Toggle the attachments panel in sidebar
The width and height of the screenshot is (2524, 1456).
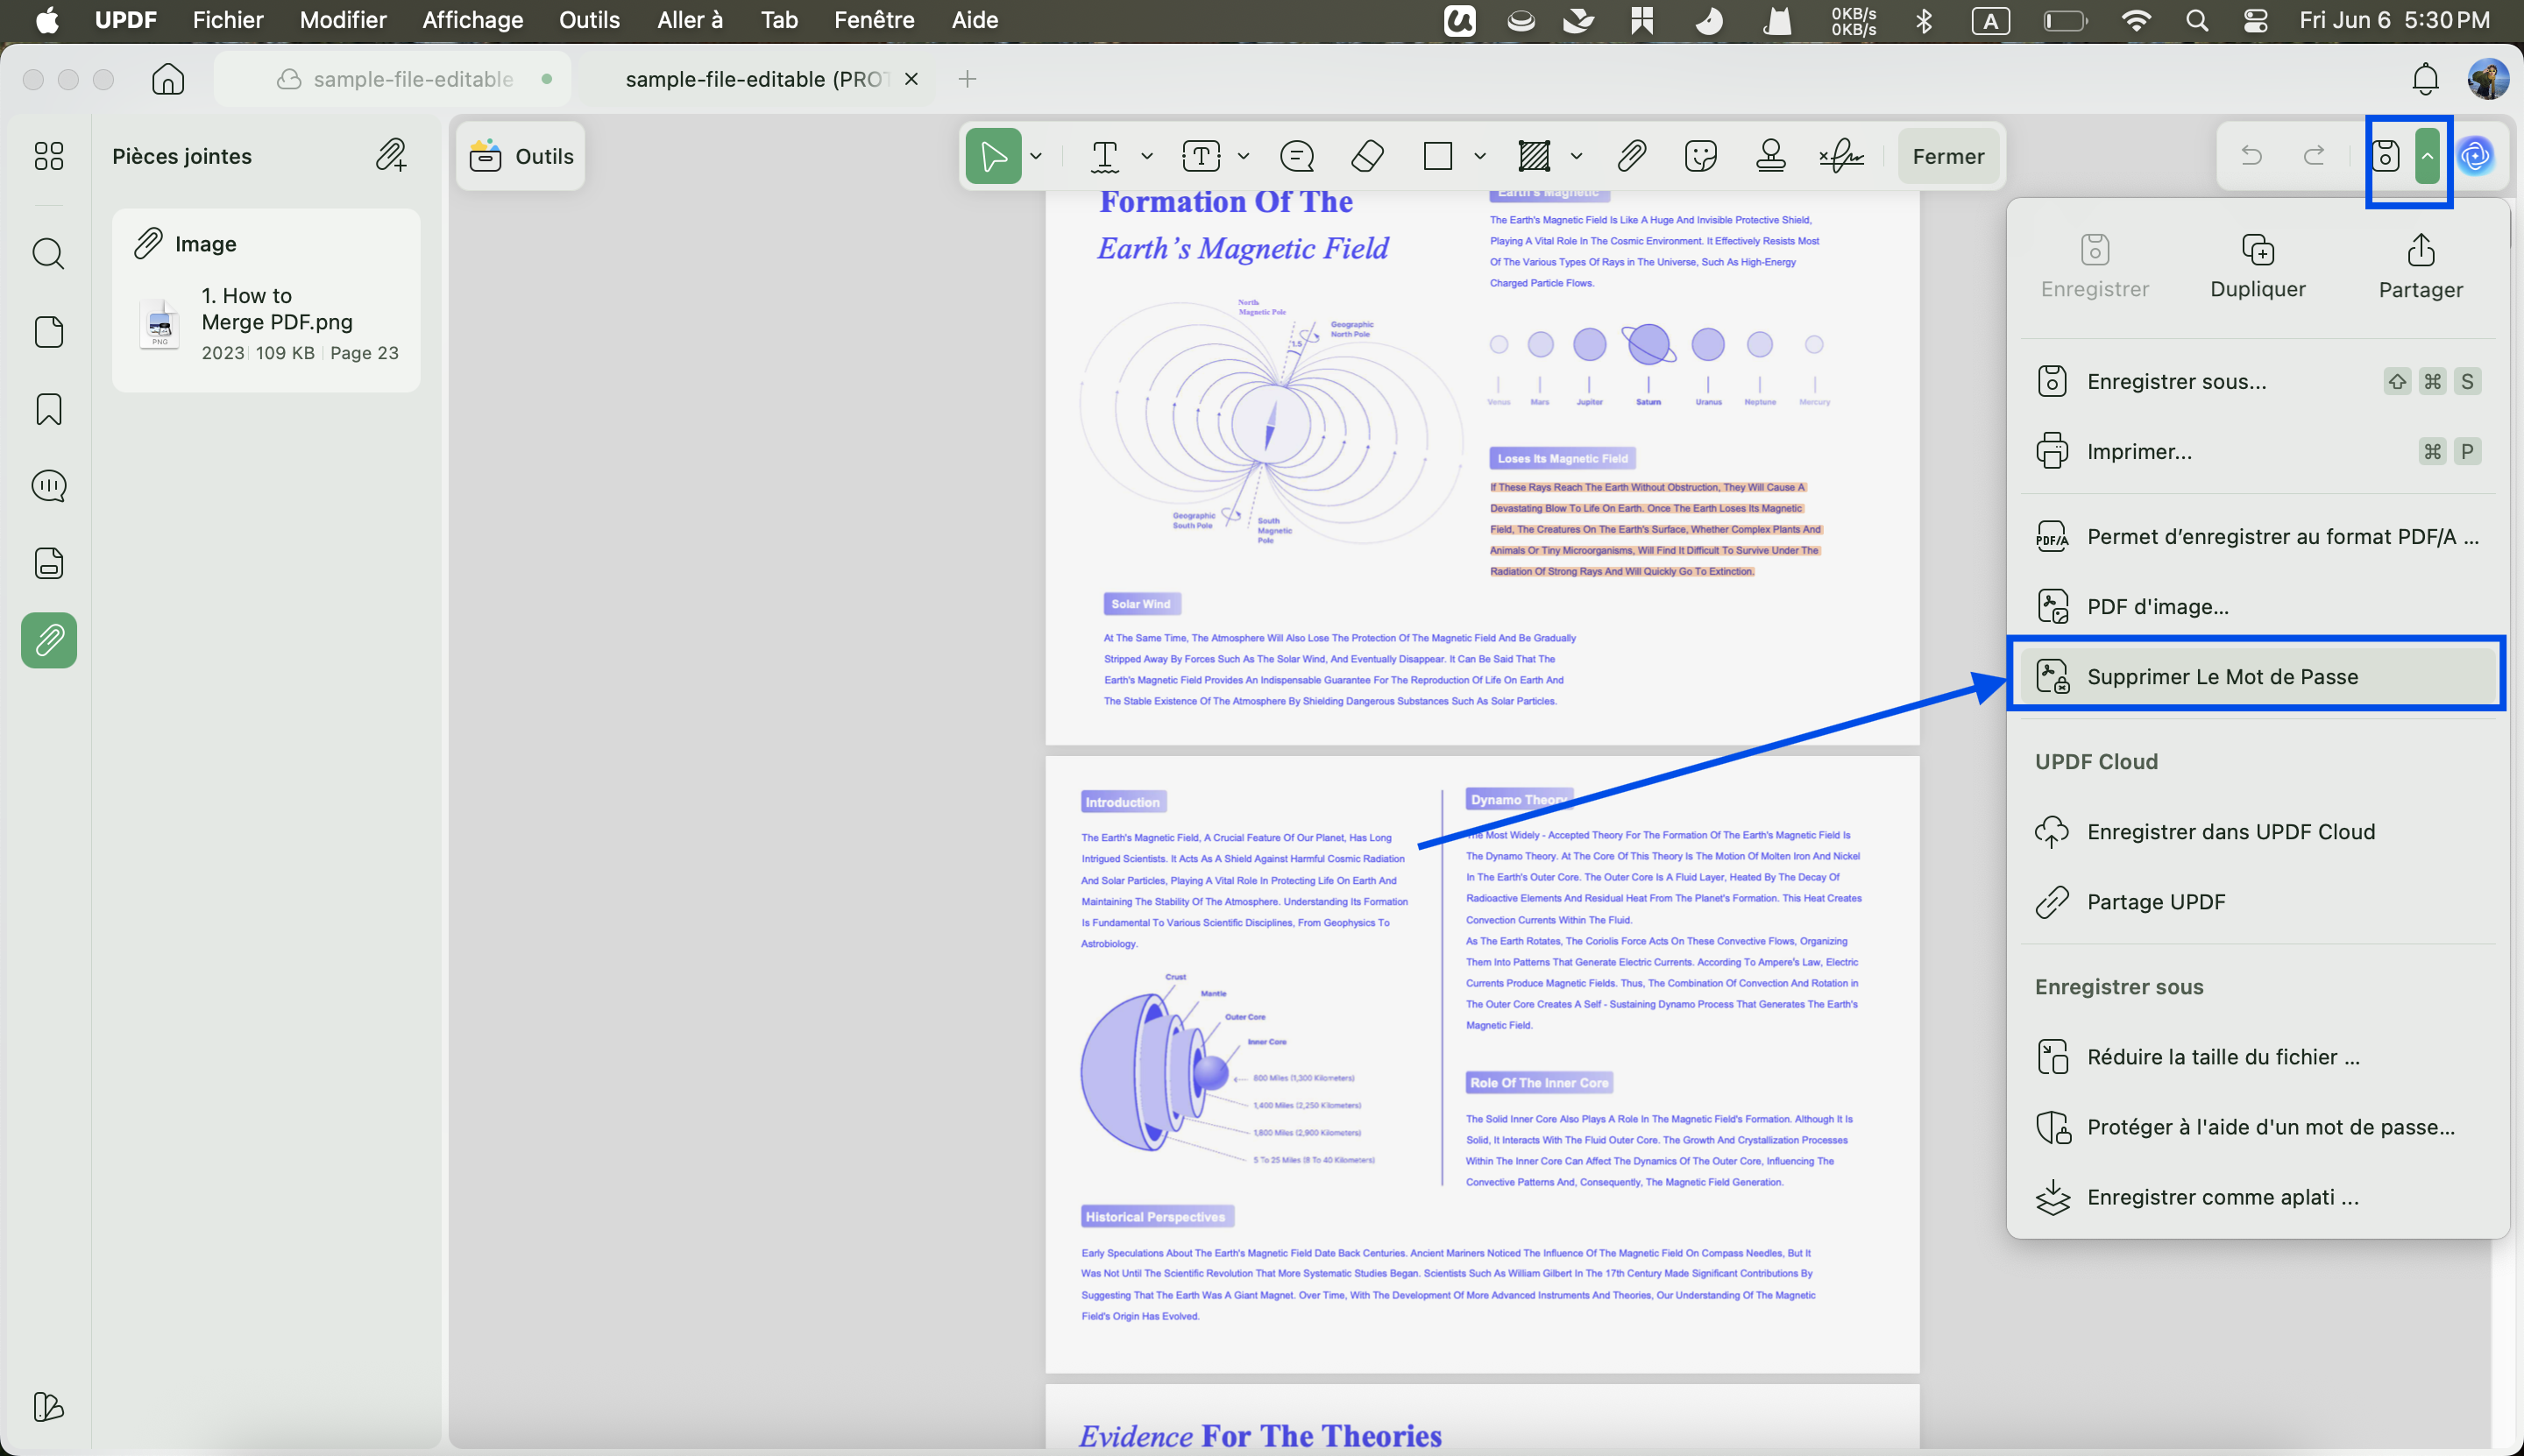[x=49, y=640]
